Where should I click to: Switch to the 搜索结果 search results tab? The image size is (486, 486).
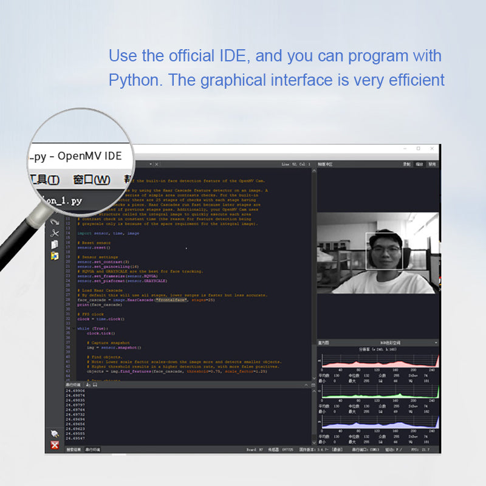(x=74, y=450)
